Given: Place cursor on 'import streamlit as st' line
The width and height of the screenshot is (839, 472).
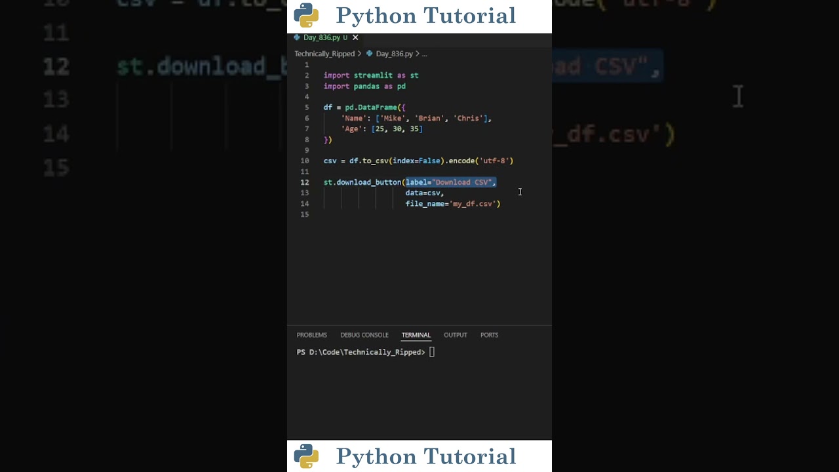Looking at the screenshot, I should (x=371, y=75).
